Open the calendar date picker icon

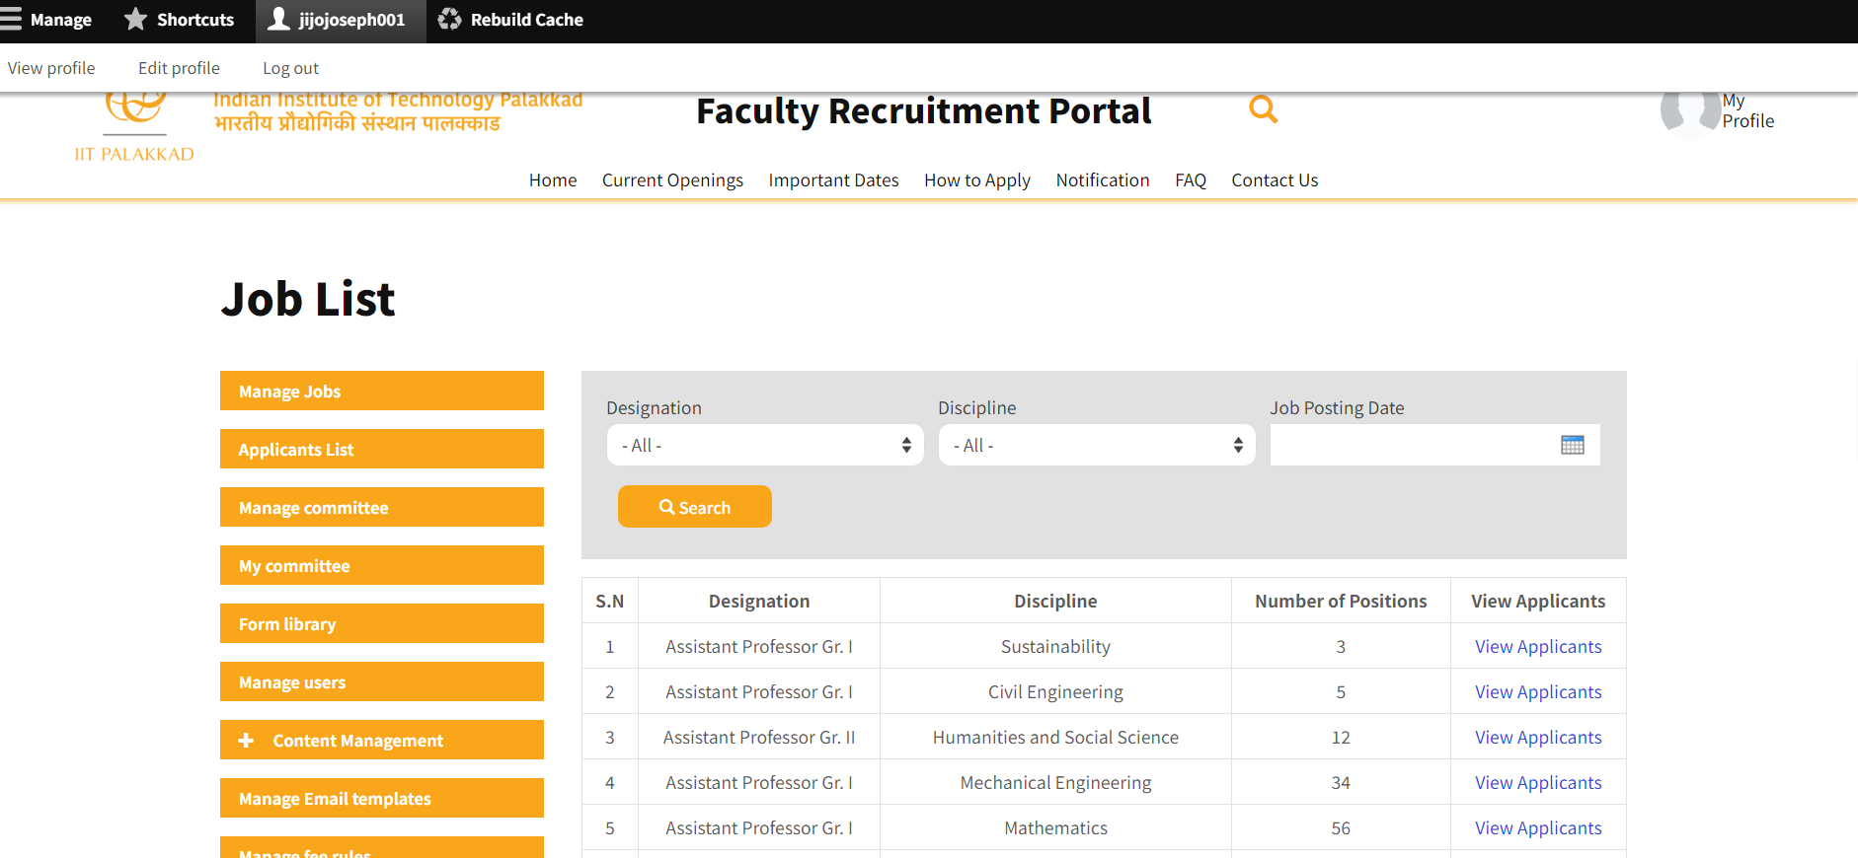pyautogui.click(x=1572, y=445)
